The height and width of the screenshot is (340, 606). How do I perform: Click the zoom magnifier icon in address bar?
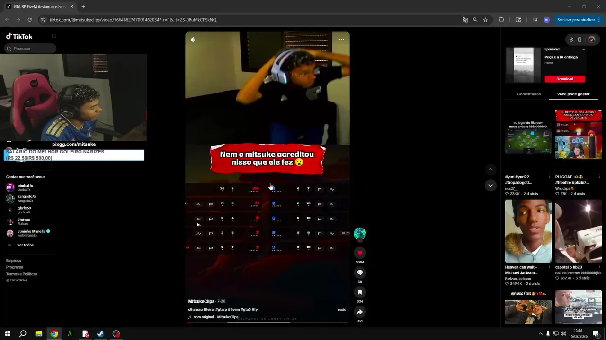[475, 20]
